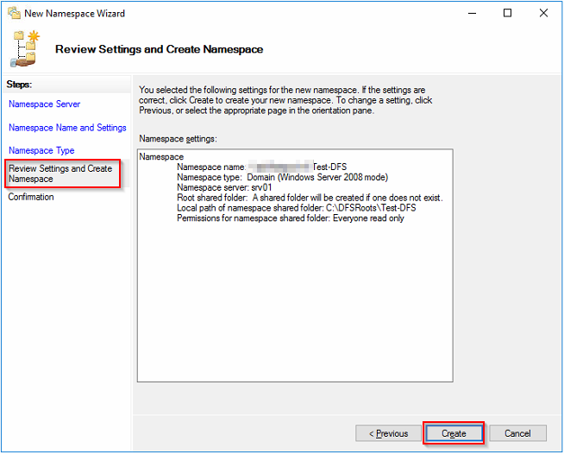564x454 pixels.
Task: Click the Root shared folder line
Action: click(309, 198)
